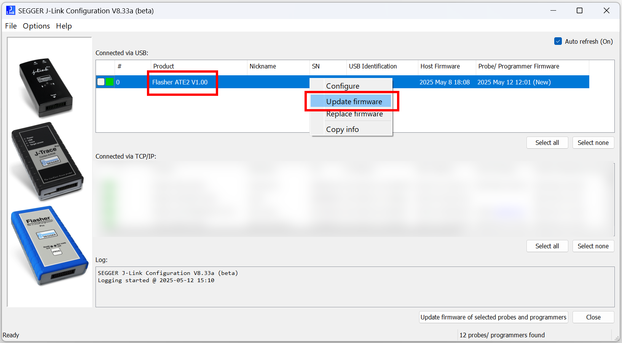Click Update firmware of selected probes and programmers
This screenshot has width=622, height=343.
493,317
